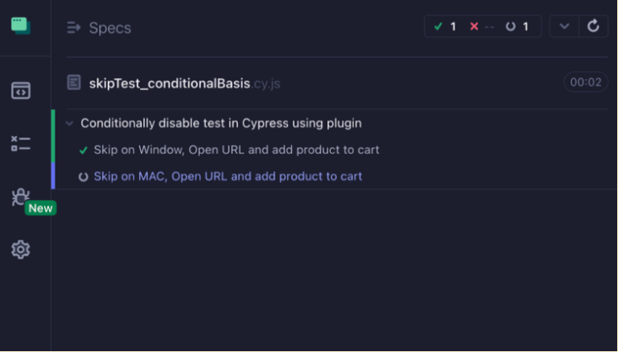Click the 'Specs' header label
This screenshot has width=618, height=352.
point(109,28)
